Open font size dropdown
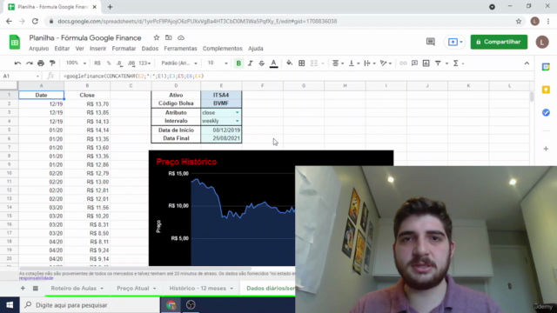 coord(218,63)
